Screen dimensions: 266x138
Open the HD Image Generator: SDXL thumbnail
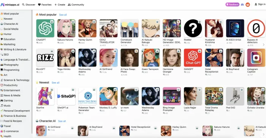click(x=172, y=29)
